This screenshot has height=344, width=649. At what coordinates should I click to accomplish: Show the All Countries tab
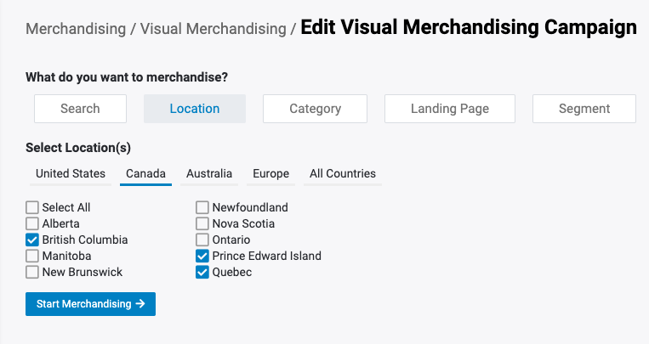(342, 173)
